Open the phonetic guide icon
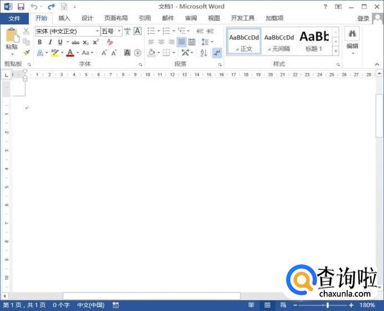This screenshot has width=384, height=311. pos(127,31)
